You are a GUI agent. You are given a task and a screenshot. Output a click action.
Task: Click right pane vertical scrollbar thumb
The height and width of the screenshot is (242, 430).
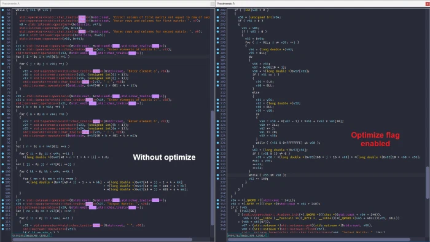pos(428,182)
